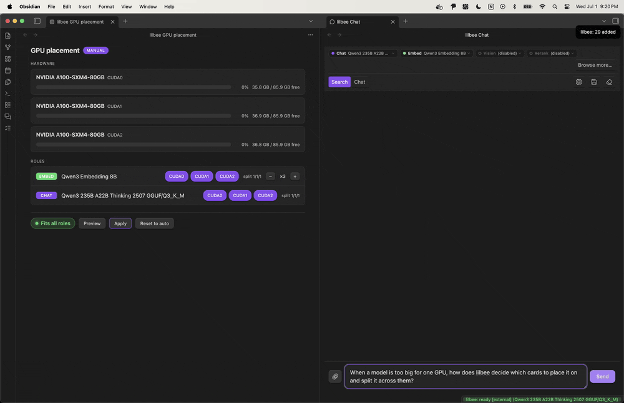Viewport: 624px width, 403px height.
Task: Toggle CUDA0 for the Qwen3 Embedding 8B role
Action: click(177, 177)
